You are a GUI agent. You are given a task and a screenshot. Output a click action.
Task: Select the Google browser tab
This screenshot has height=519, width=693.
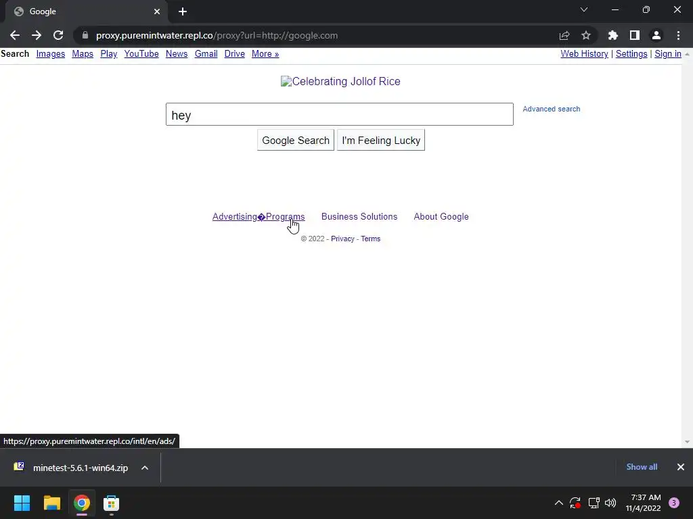pos(87,11)
